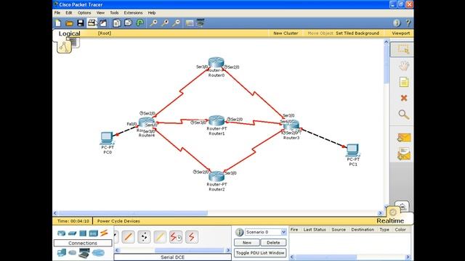Select the Multiuser Connection category
Image resolution: width=465 pixels, height=261 pixels.
(98, 253)
